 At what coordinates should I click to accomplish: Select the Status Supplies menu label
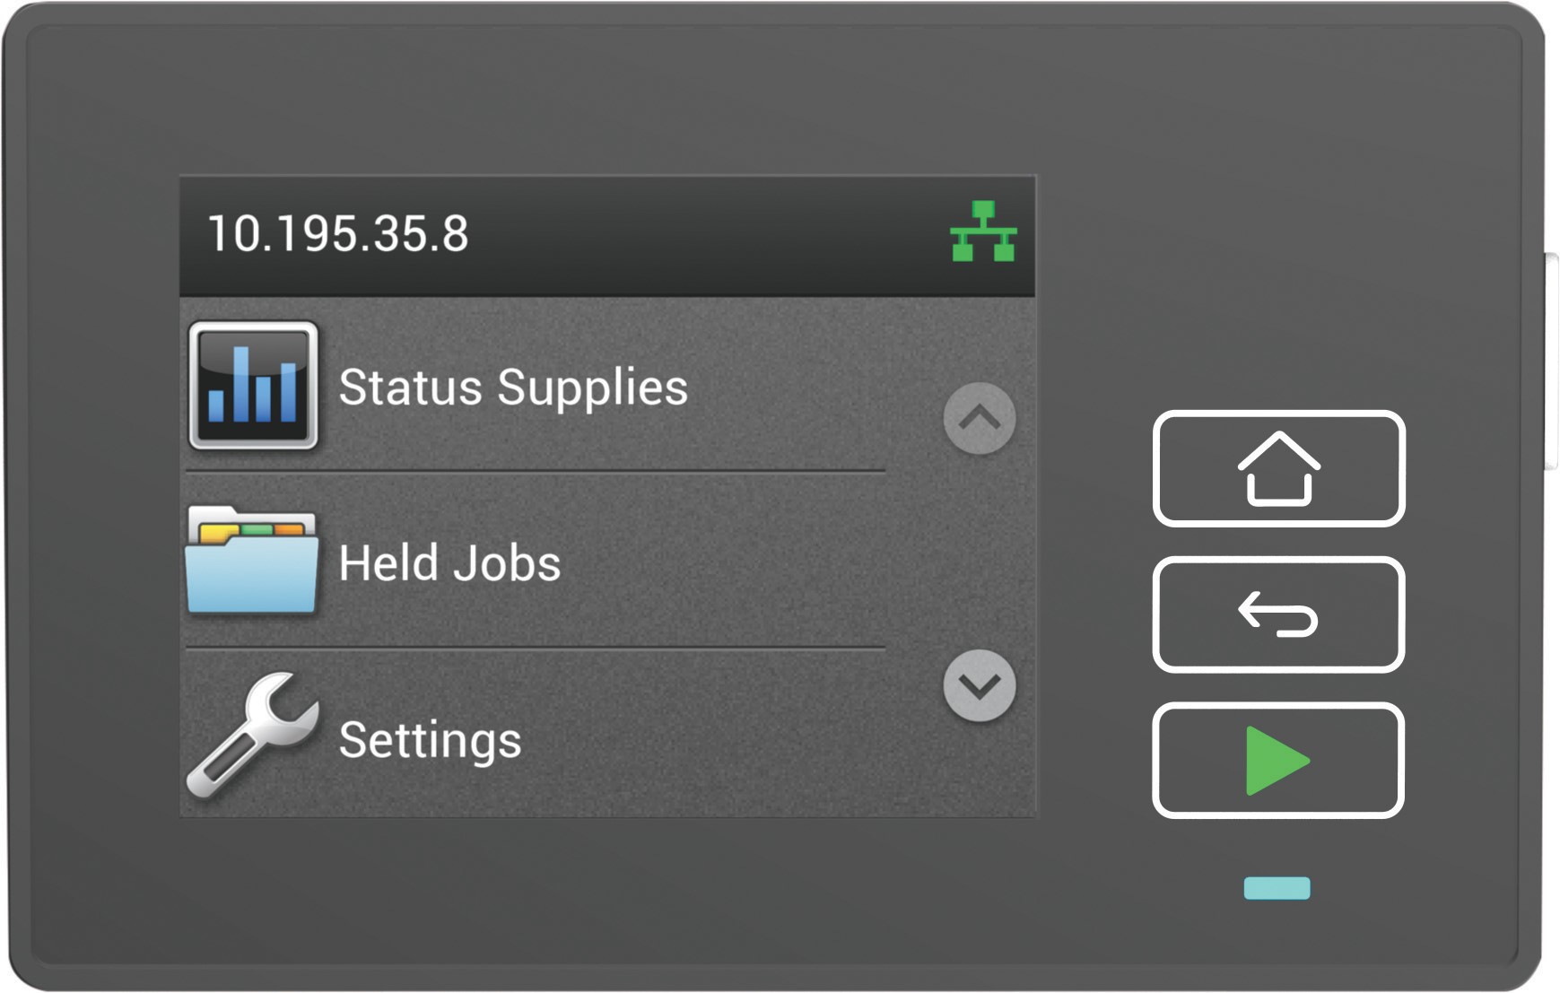(513, 388)
